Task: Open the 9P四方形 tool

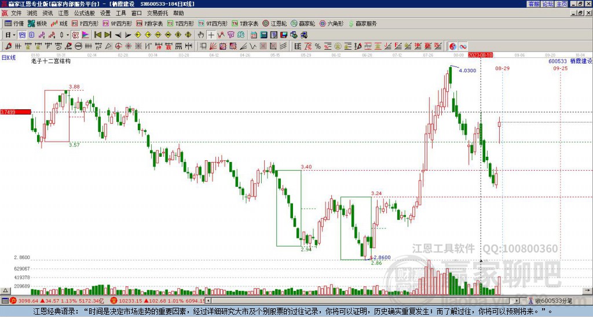Action: (117, 23)
